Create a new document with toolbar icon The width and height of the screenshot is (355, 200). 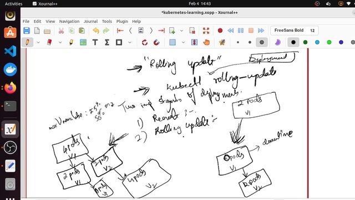point(37,31)
